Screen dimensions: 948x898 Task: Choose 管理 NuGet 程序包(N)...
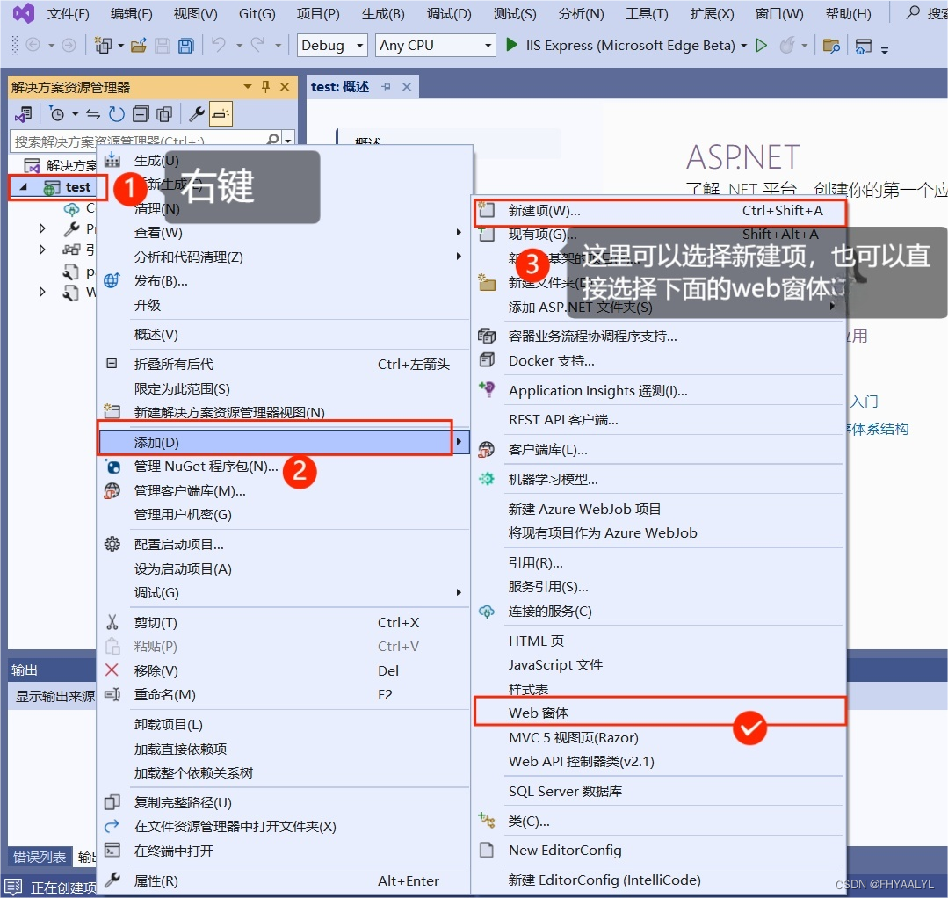[x=283, y=467]
